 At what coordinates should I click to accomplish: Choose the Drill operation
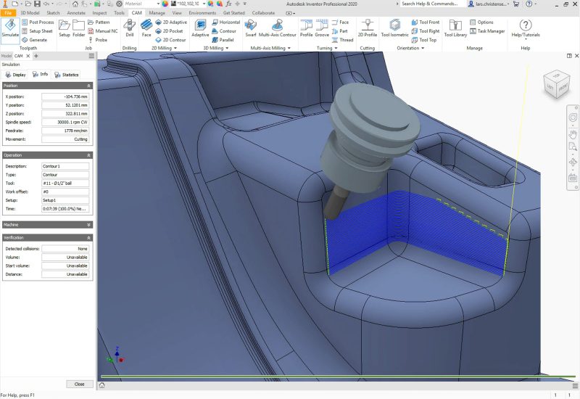click(x=130, y=29)
